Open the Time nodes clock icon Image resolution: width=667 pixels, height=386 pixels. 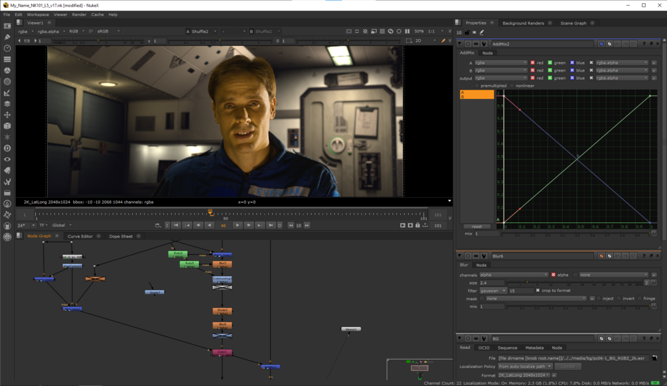point(7,48)
